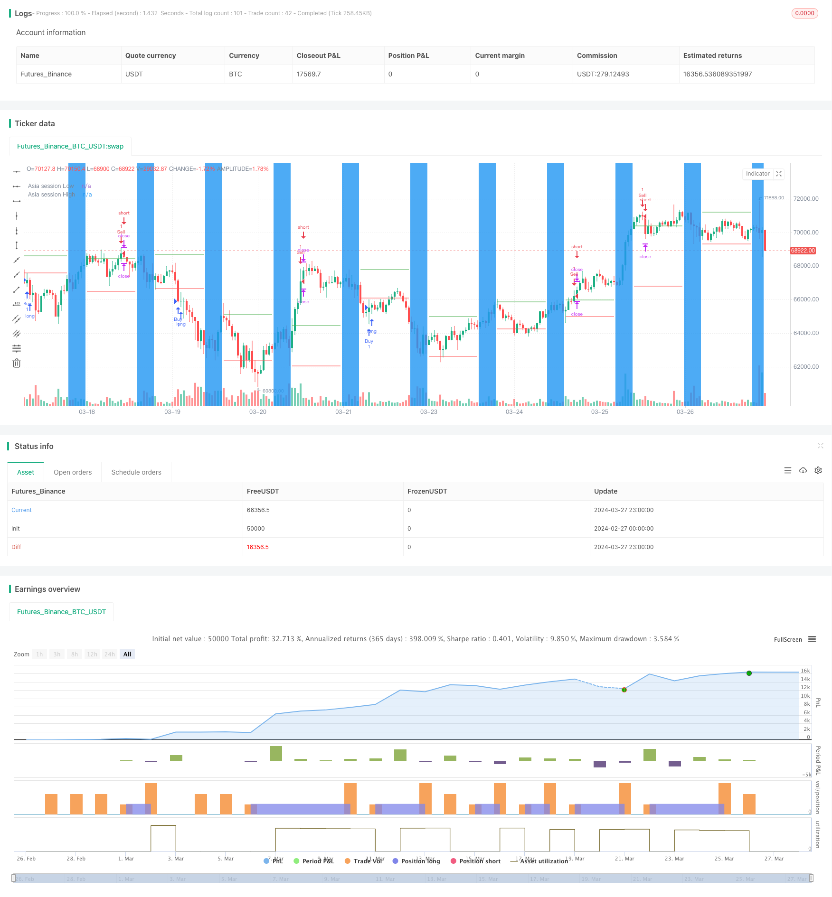Viewport: 832px width, 897px height.
Task: Click the trash icon to delete drawings
Action: [x=17, y=363]
